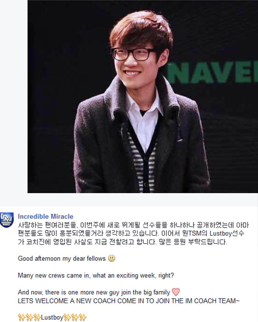Click the 'Many new crews came in' line

pyautogui.click(x=96, y=276)
